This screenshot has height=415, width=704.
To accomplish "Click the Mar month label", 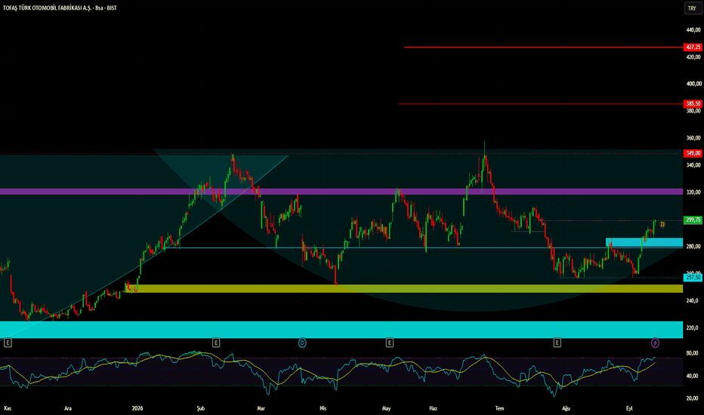I will coord(261,408).
